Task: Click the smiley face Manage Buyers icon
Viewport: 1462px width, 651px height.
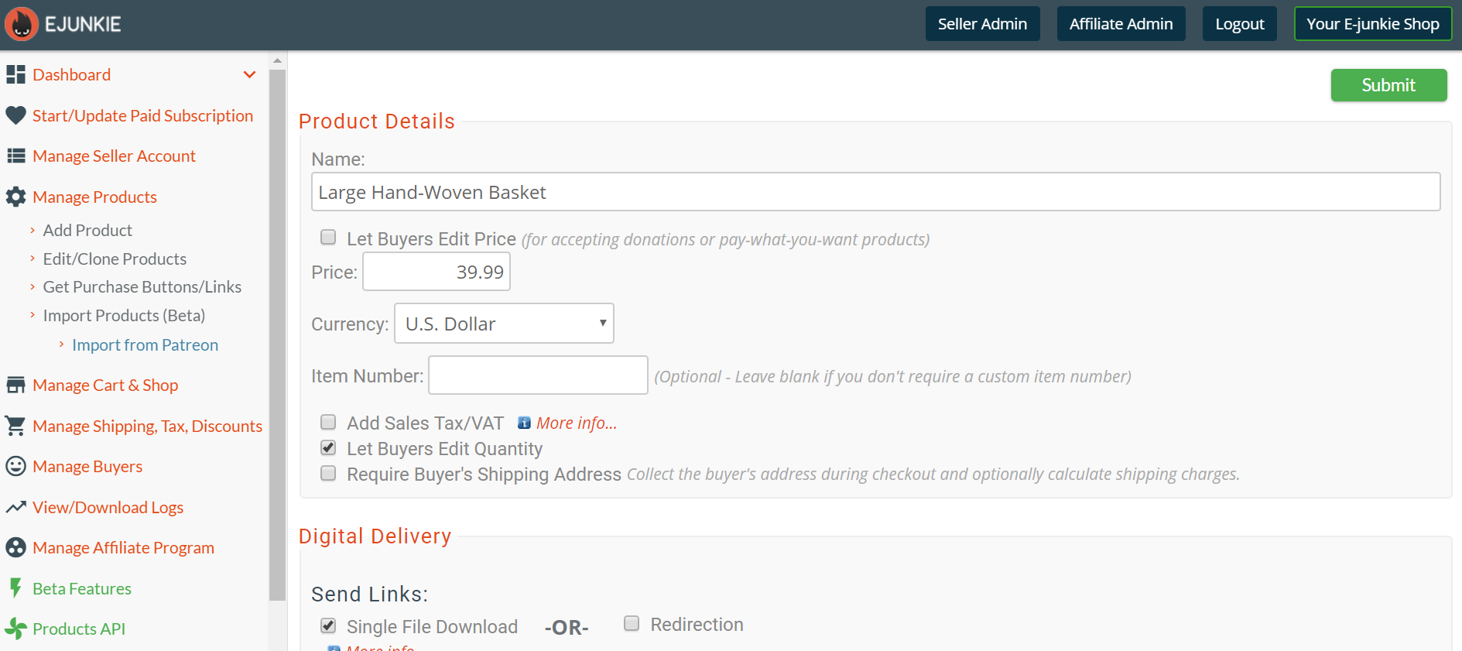Action: pyautogui.click(x=15, y=466)
